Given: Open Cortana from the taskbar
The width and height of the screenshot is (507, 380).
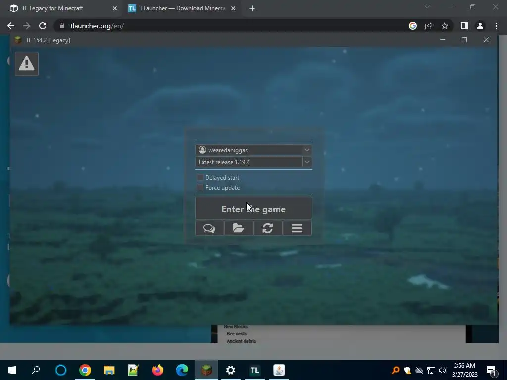Looking at the screenshot, I should point(61,370).
